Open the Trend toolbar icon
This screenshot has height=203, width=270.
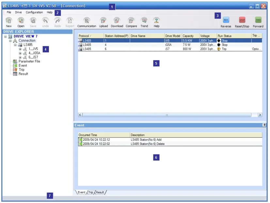(x=144, y=21)
